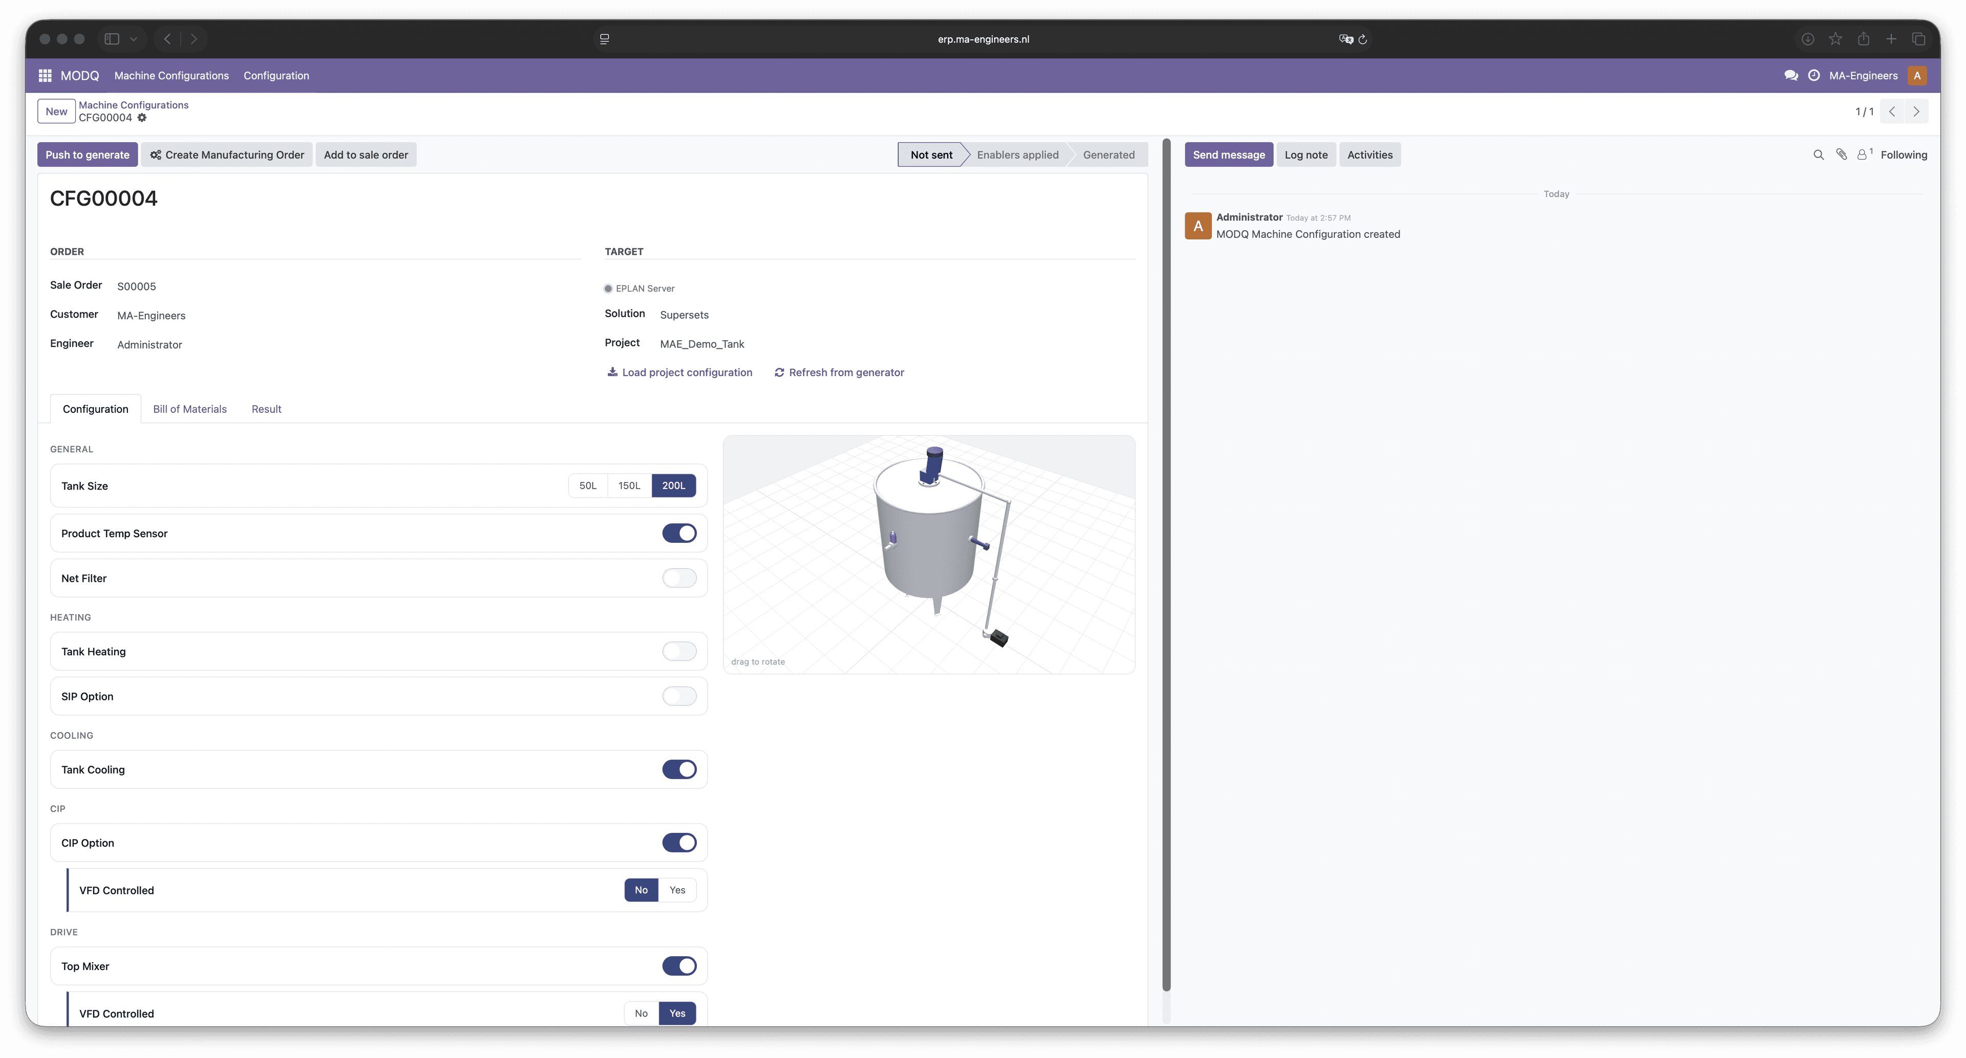The image size is (1966, 1058).
Task: Click Add to sale order button
Action: pyautogui.click(x=366, y=155)
